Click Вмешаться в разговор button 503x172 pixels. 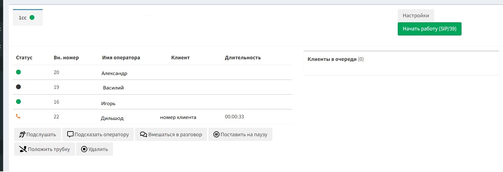click(171, 134)
